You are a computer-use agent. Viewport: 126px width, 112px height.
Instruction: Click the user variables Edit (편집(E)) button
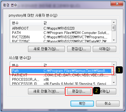[79, 49]
